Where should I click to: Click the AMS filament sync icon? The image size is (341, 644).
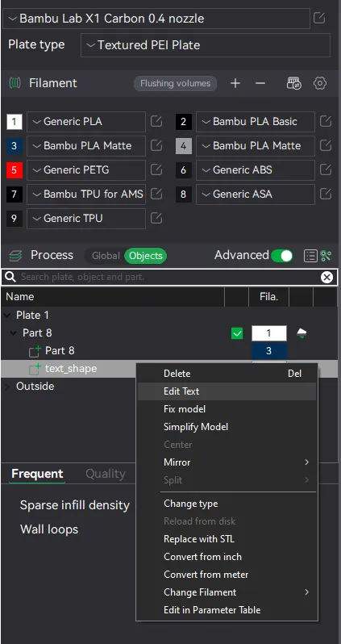click(293, 83)
